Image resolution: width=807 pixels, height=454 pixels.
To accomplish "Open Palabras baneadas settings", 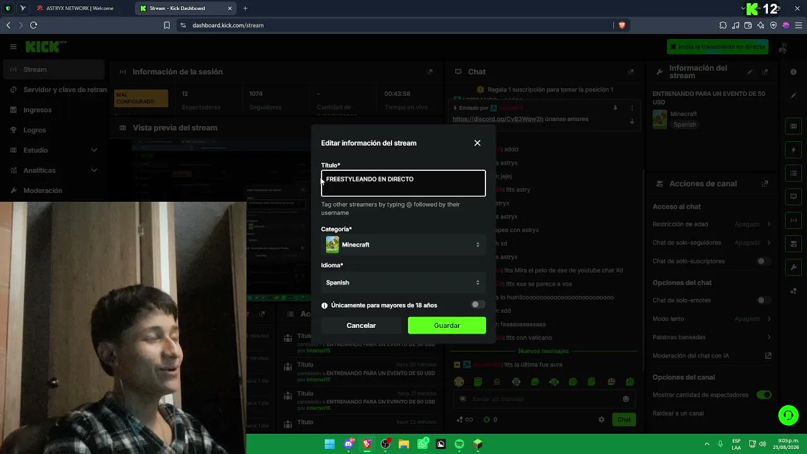I will pos(712,337).
